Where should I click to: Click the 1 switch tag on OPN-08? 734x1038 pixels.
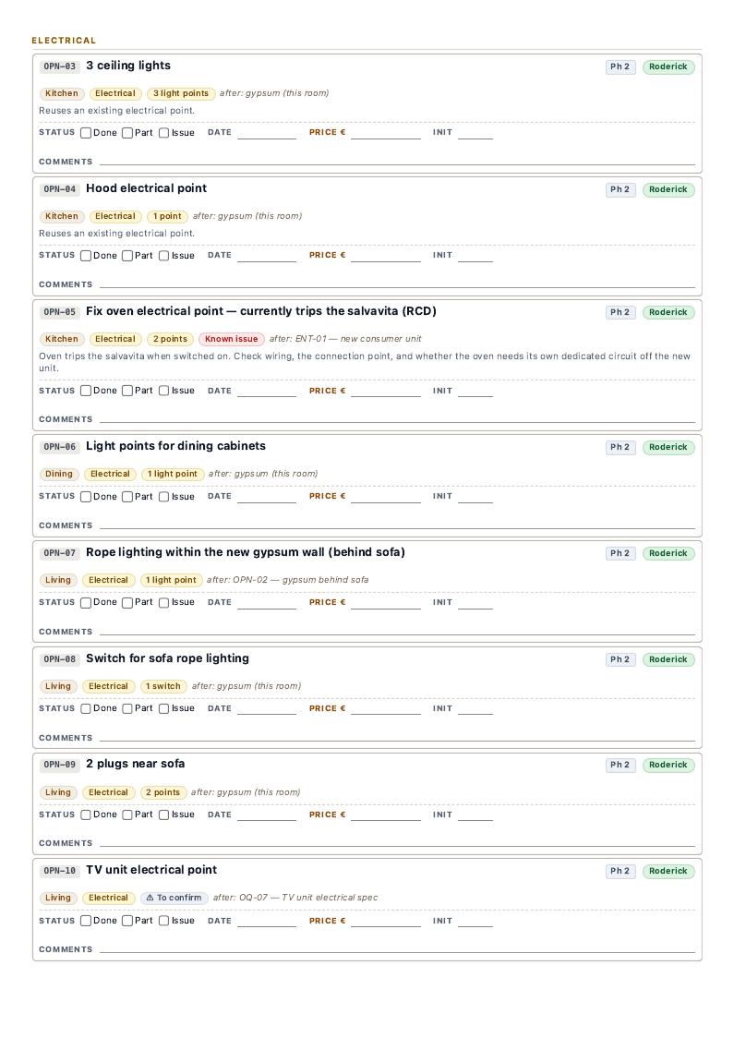[162, 686]
